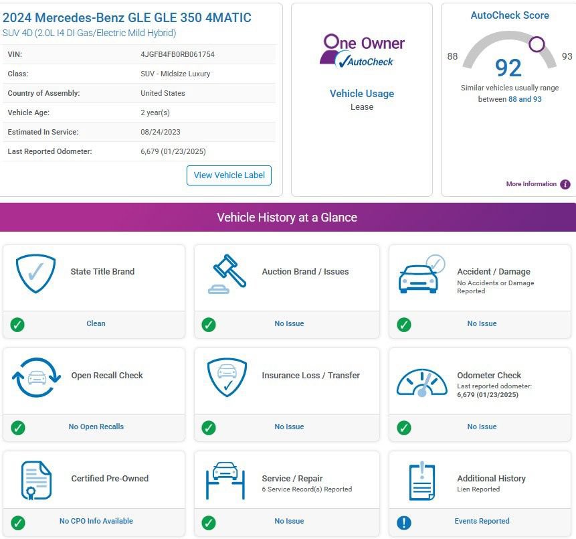Click the View Vehicle Label button
The width and height of the screenshot is (576, 539).
click(229, 175)
